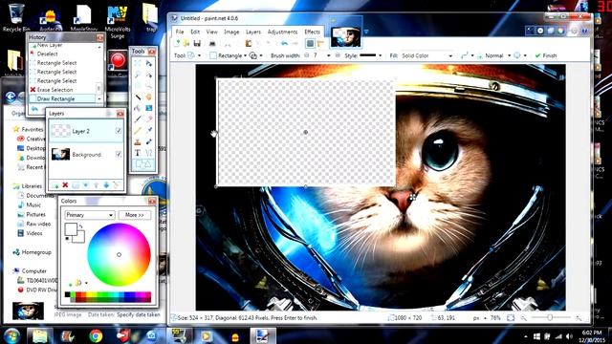Select the Rectangle Select tool in Tools

pos(138,63)
